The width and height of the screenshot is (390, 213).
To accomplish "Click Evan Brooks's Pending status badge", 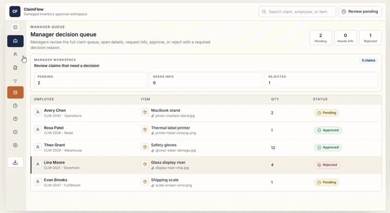I will [x=327, y=182].
